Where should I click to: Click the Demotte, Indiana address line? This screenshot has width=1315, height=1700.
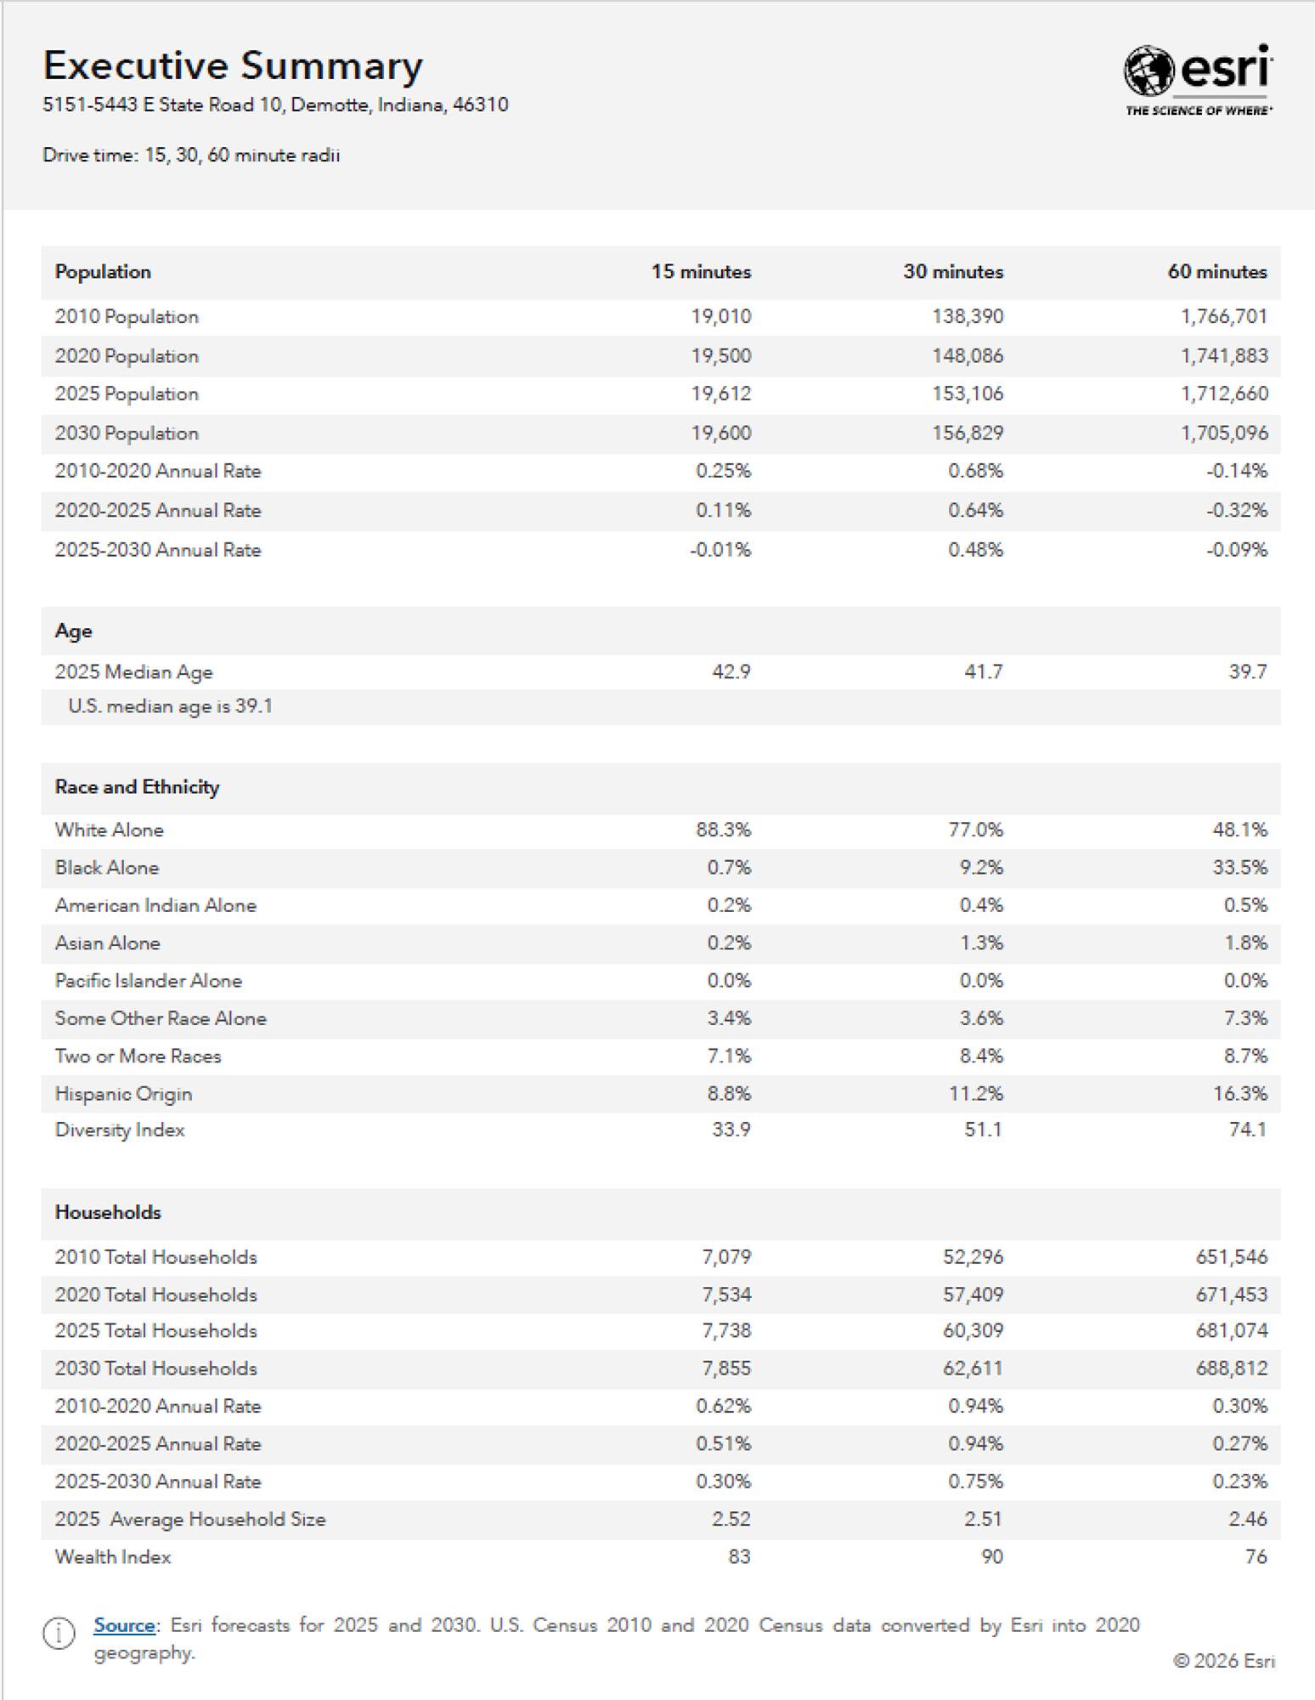[275, 105]
